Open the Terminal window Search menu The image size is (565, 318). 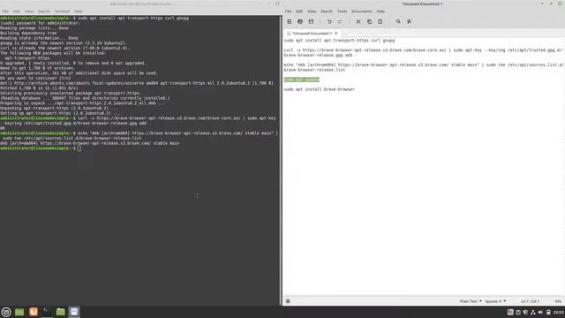[x=43, y=11]
